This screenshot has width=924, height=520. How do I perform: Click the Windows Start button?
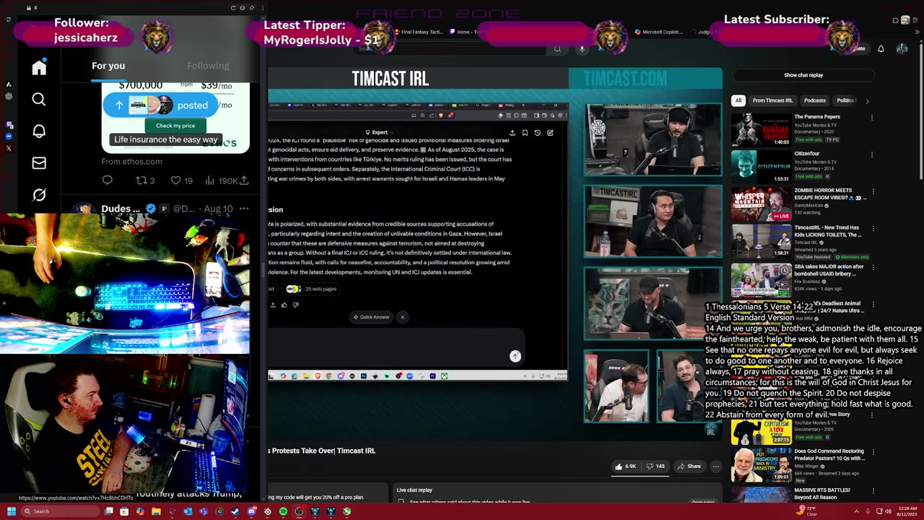pos(12,511)
